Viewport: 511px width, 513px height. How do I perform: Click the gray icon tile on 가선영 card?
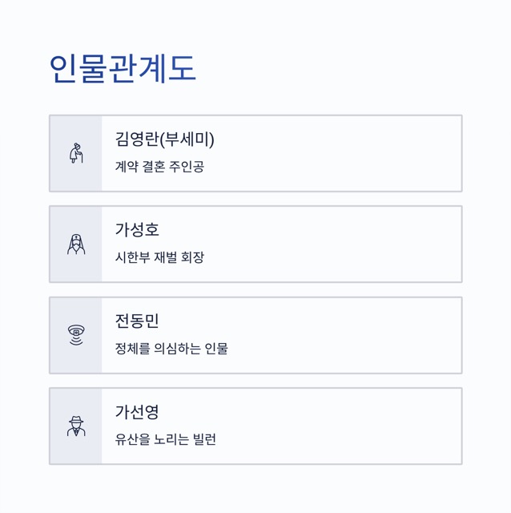click(76, 450)
